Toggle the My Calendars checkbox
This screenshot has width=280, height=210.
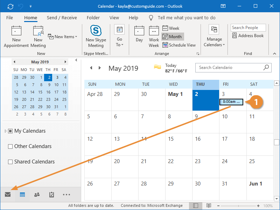click(x=10, y=131)
